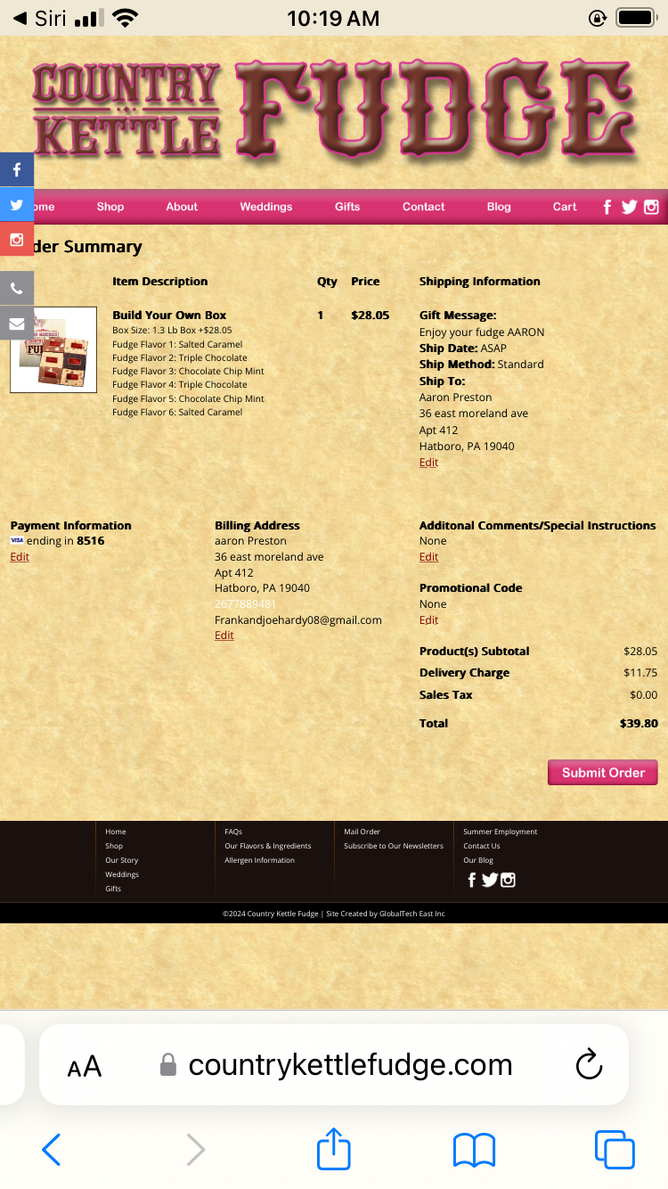
Task: Click the faded billing phone number 2677889481
Action: (x=246, y=604)
